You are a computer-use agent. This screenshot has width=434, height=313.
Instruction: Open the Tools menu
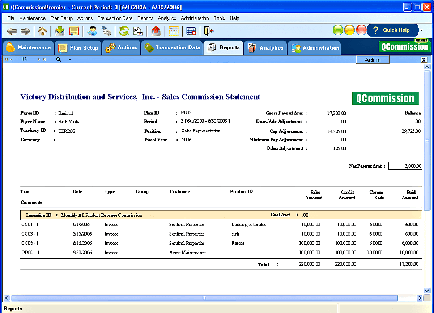point(219,18)
